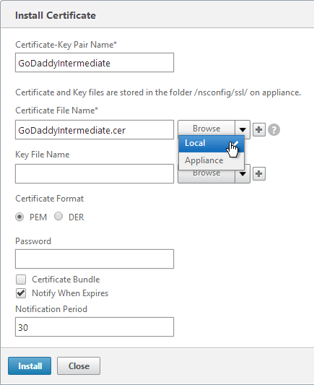The height and width of the screenshot is (385, 314).
Task: Enable the Certificate Bundle checkbox
Action: click(21, 280)
